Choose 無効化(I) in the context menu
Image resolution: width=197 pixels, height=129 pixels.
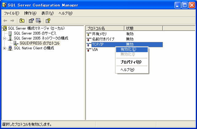point(132,54)
